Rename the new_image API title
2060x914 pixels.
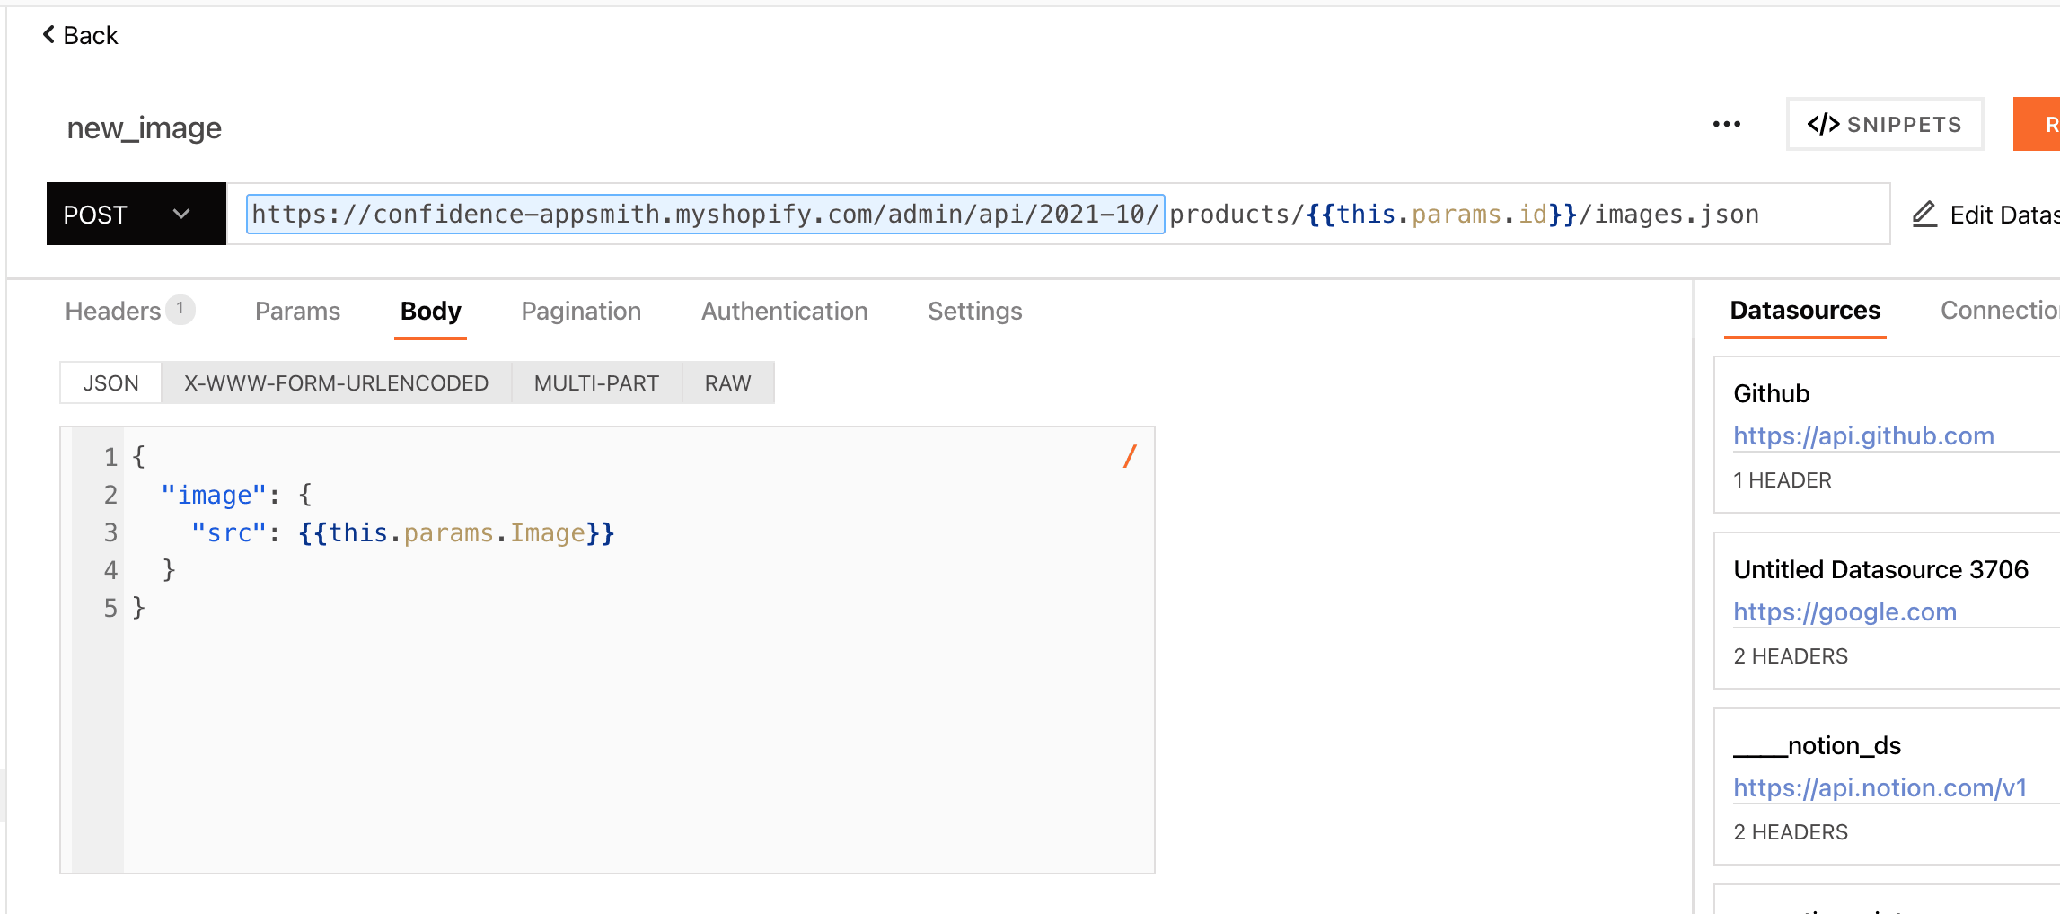coord(145,128)
